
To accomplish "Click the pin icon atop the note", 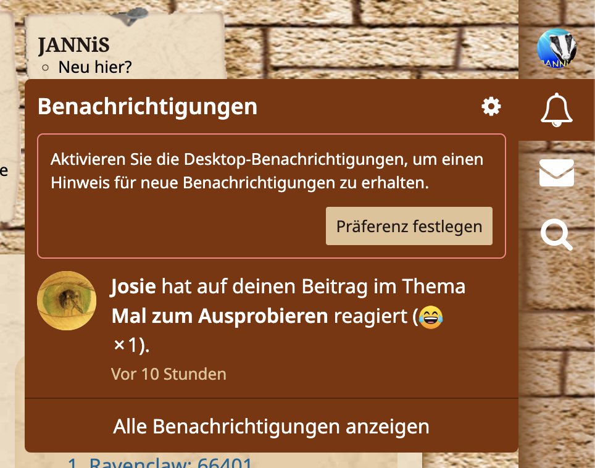I will (131, 16).
